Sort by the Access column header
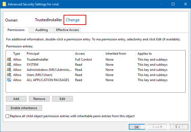 [89, 54]
